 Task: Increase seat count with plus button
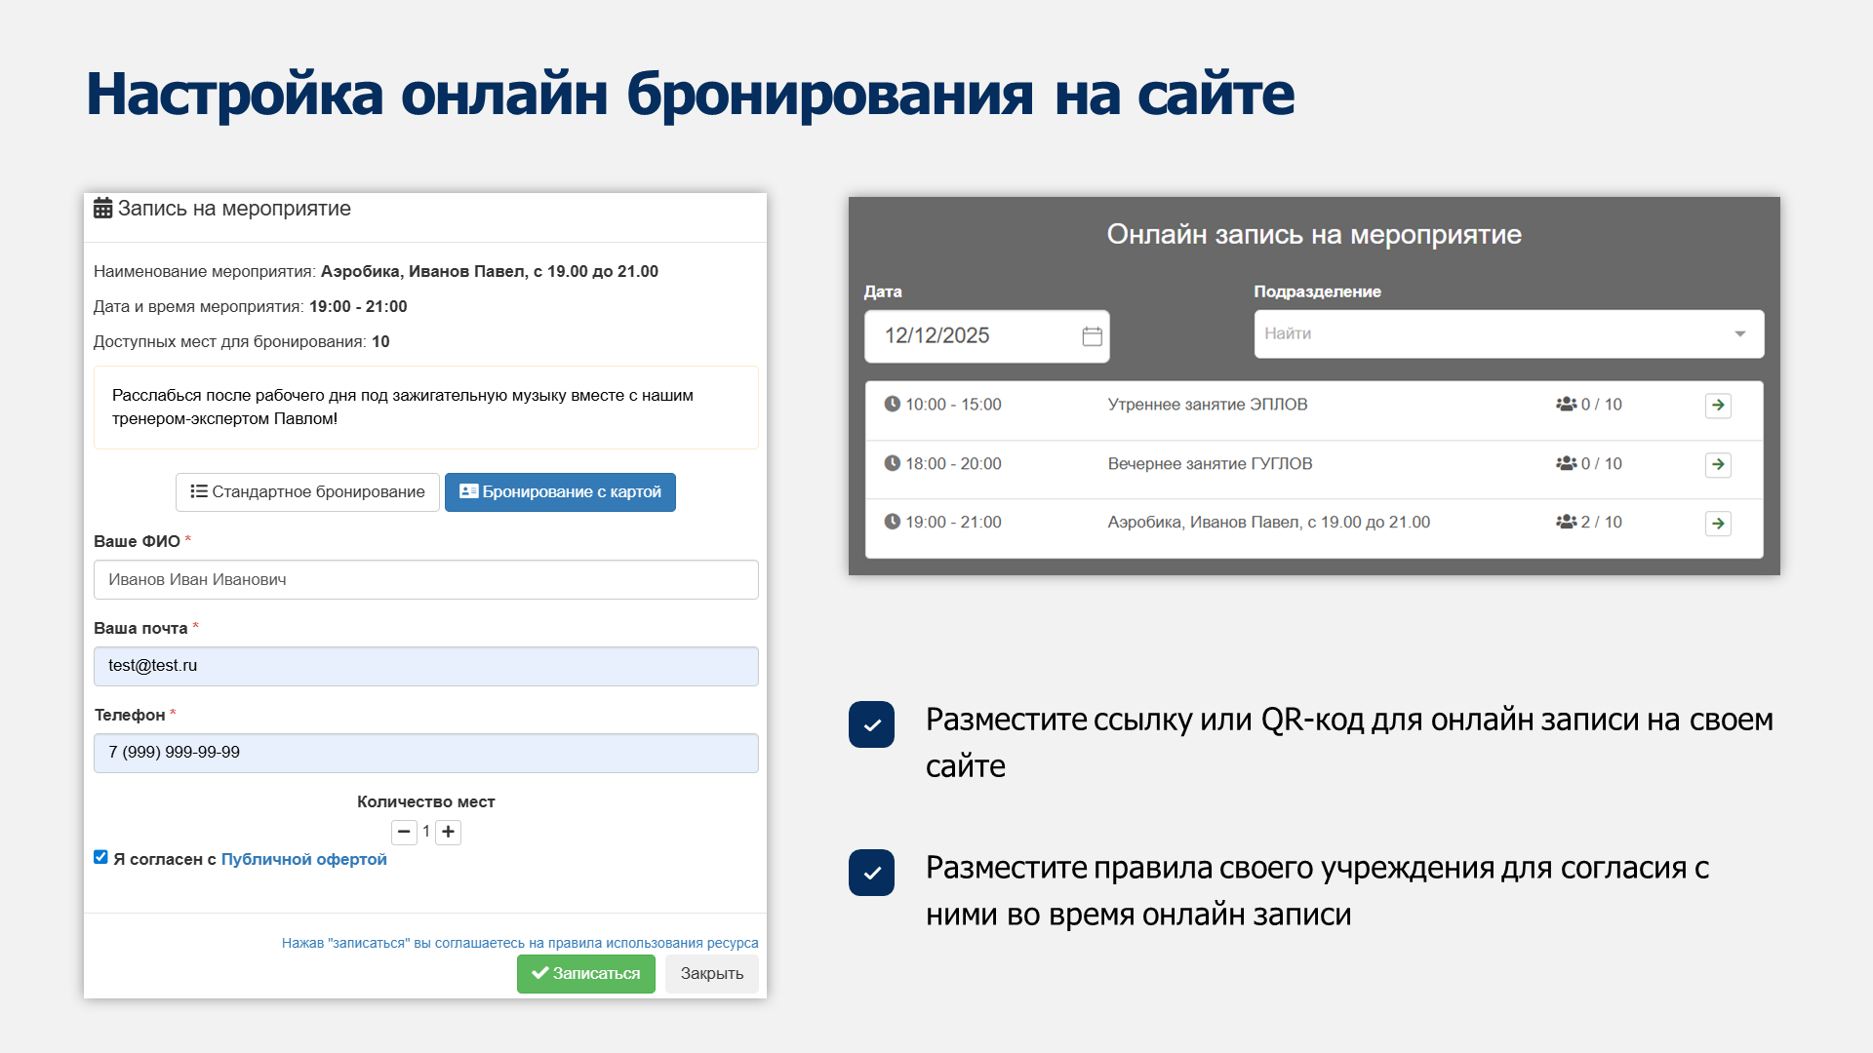tap(448, 832)
